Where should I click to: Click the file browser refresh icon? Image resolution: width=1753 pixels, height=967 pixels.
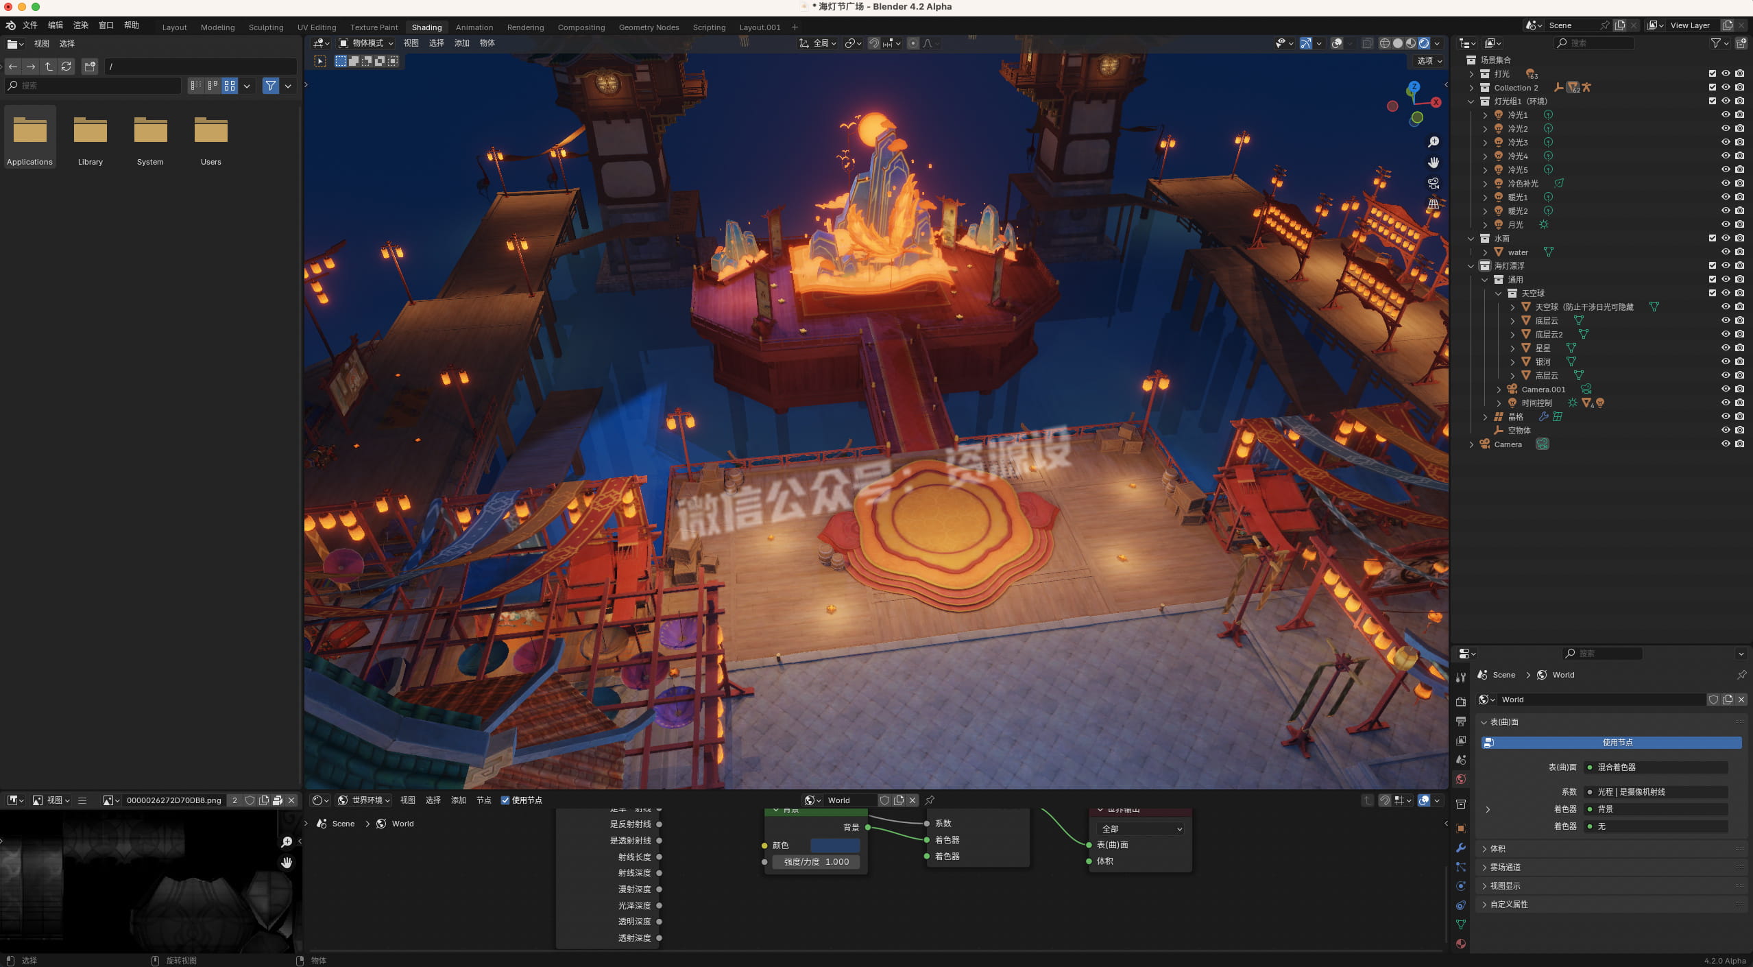pos(67,67)
